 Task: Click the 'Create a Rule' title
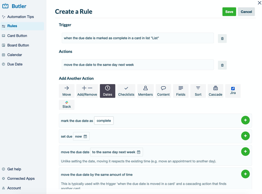pyautogui.click(x=74, y=12)
